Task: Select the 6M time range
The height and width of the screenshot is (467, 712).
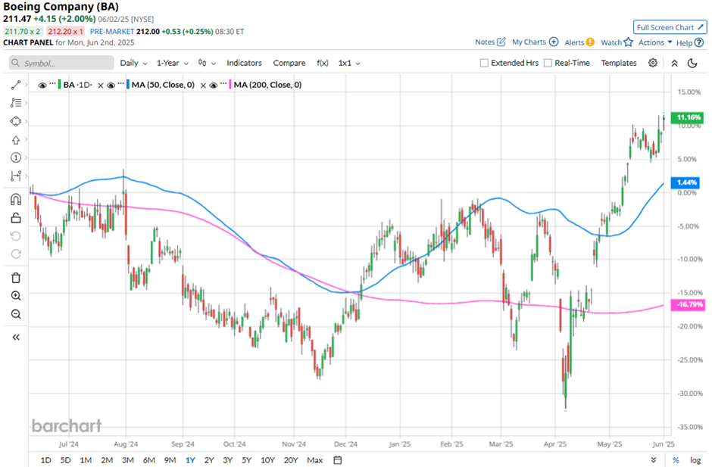Action: 149,460
